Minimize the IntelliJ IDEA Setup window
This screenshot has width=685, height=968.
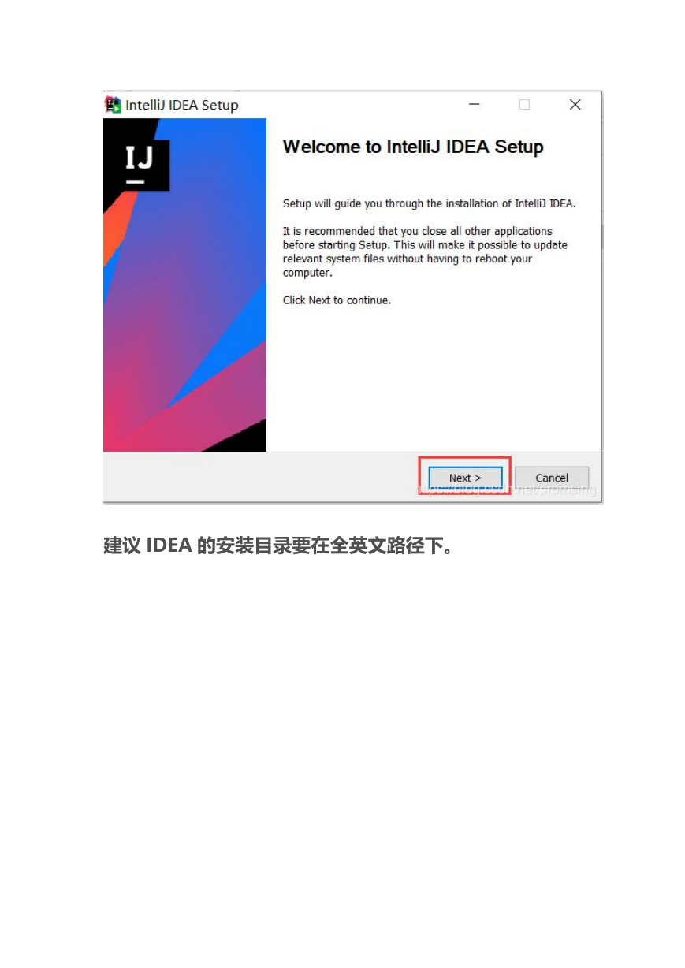coord(474,105)
